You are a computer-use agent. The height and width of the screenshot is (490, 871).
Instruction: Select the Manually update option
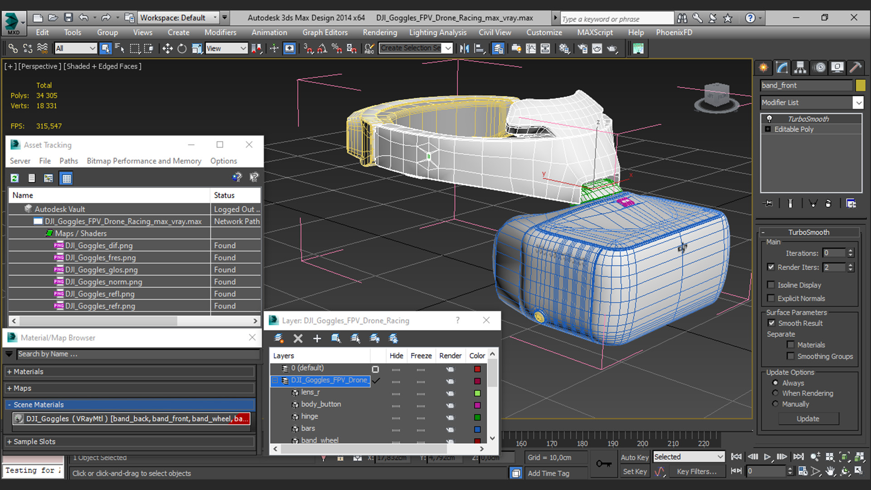click(775, 404)
